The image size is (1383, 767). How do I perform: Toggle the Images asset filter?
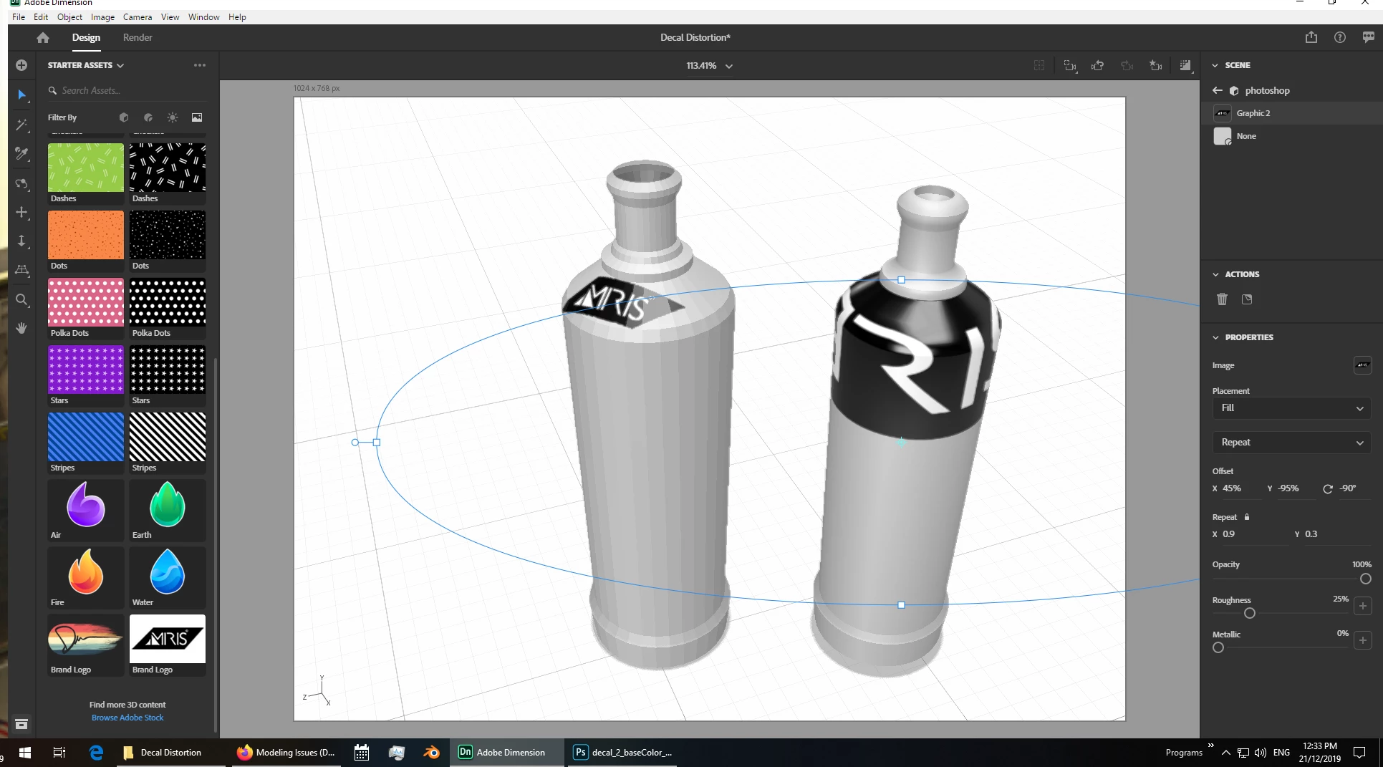(x=197, y=117)
